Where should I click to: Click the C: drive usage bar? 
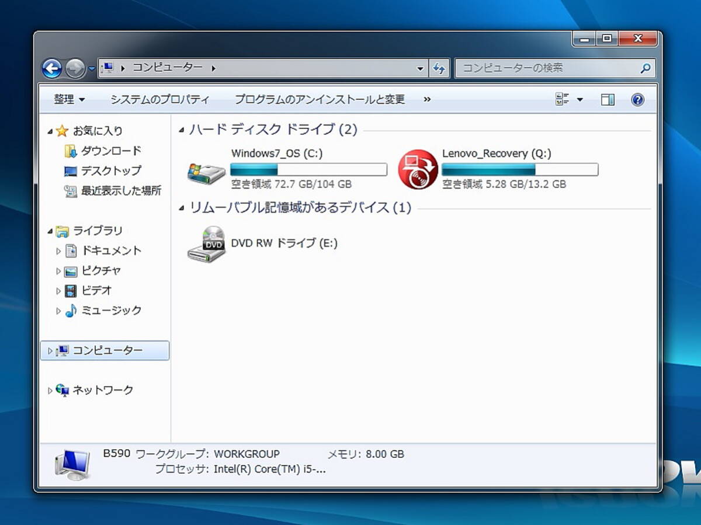pyautogui.click(x=308, y=169)
